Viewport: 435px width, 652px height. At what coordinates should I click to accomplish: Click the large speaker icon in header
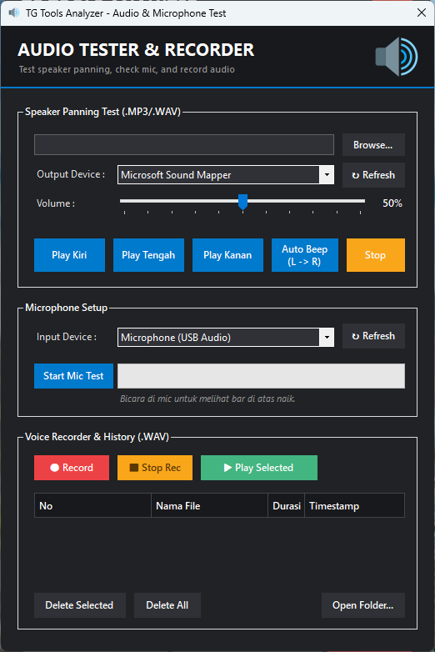(397, 57)
